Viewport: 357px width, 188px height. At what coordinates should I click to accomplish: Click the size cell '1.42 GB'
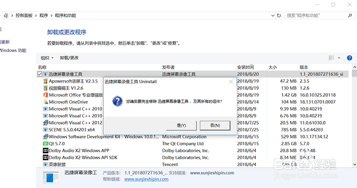click(289, 95)
